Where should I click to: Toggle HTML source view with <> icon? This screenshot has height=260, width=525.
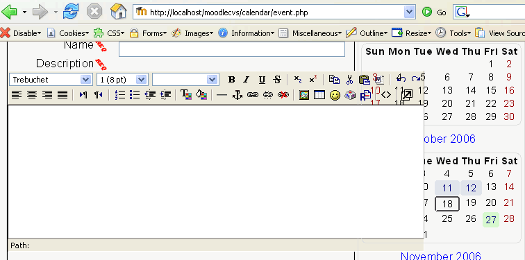coord(386,95)
